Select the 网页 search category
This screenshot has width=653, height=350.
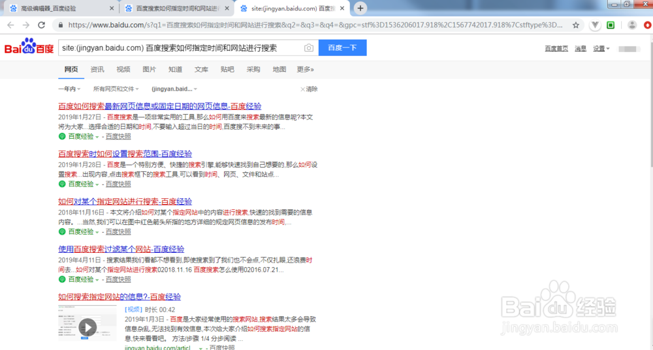[x=71, y=70]
